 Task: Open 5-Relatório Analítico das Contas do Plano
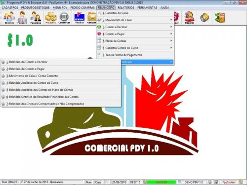61,90
